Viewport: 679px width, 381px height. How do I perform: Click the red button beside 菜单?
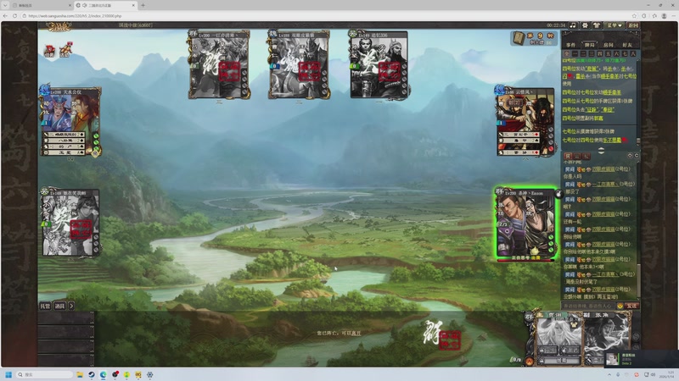(633, 25)
